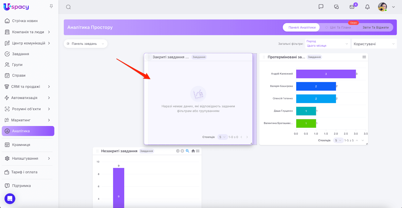Open the double comments bubble icon in header
This screenshot has height=208, width=402.
click(336, 7)
